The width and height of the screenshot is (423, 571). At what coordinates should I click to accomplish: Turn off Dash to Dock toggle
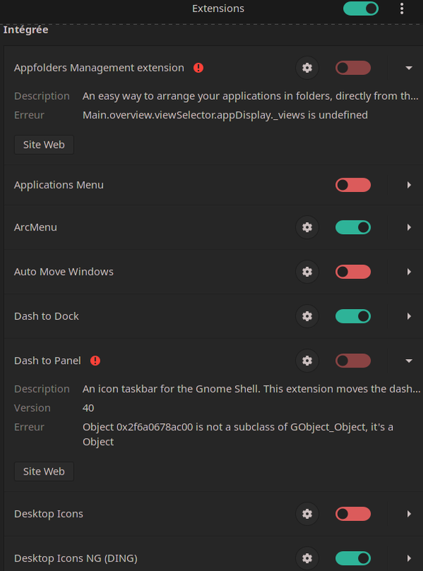pyautogui.click(x=353, y=316)
